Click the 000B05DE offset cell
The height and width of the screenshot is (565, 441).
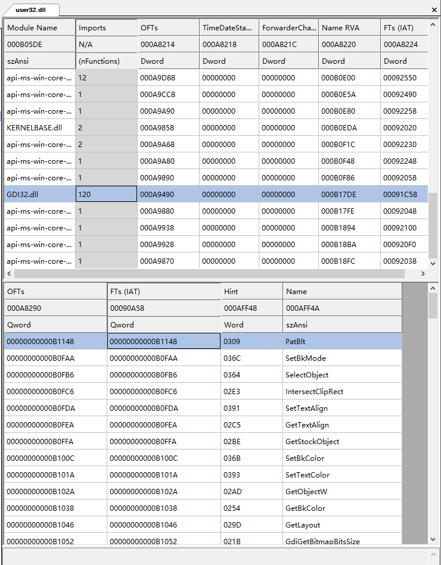tap(40, 44)
